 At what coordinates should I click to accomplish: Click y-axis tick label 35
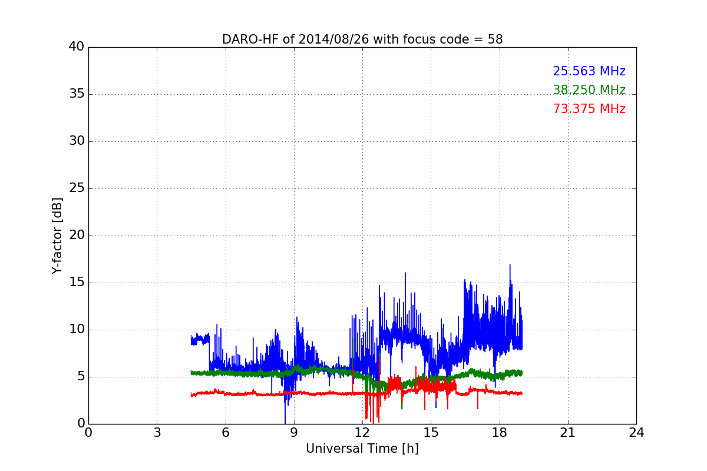click(77, 94)
